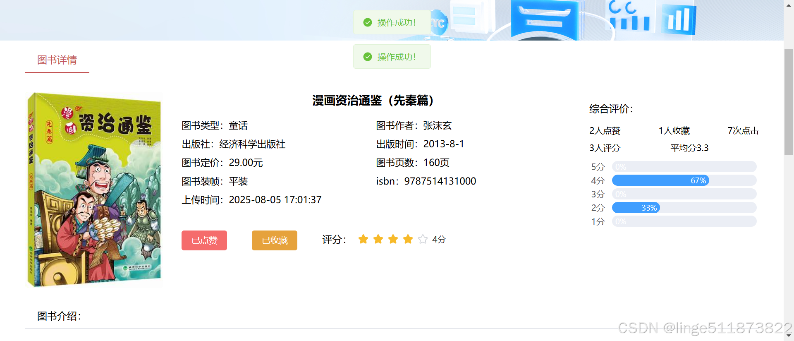Click the scrollbar down arrow
The image size is (794, 341).
789,336
